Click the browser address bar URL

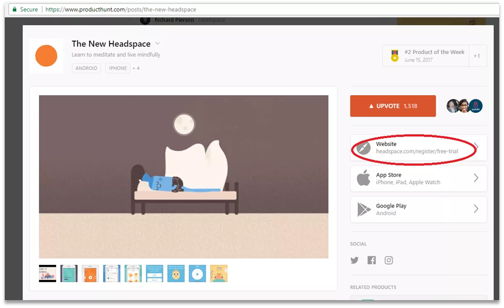coord(120,9)
